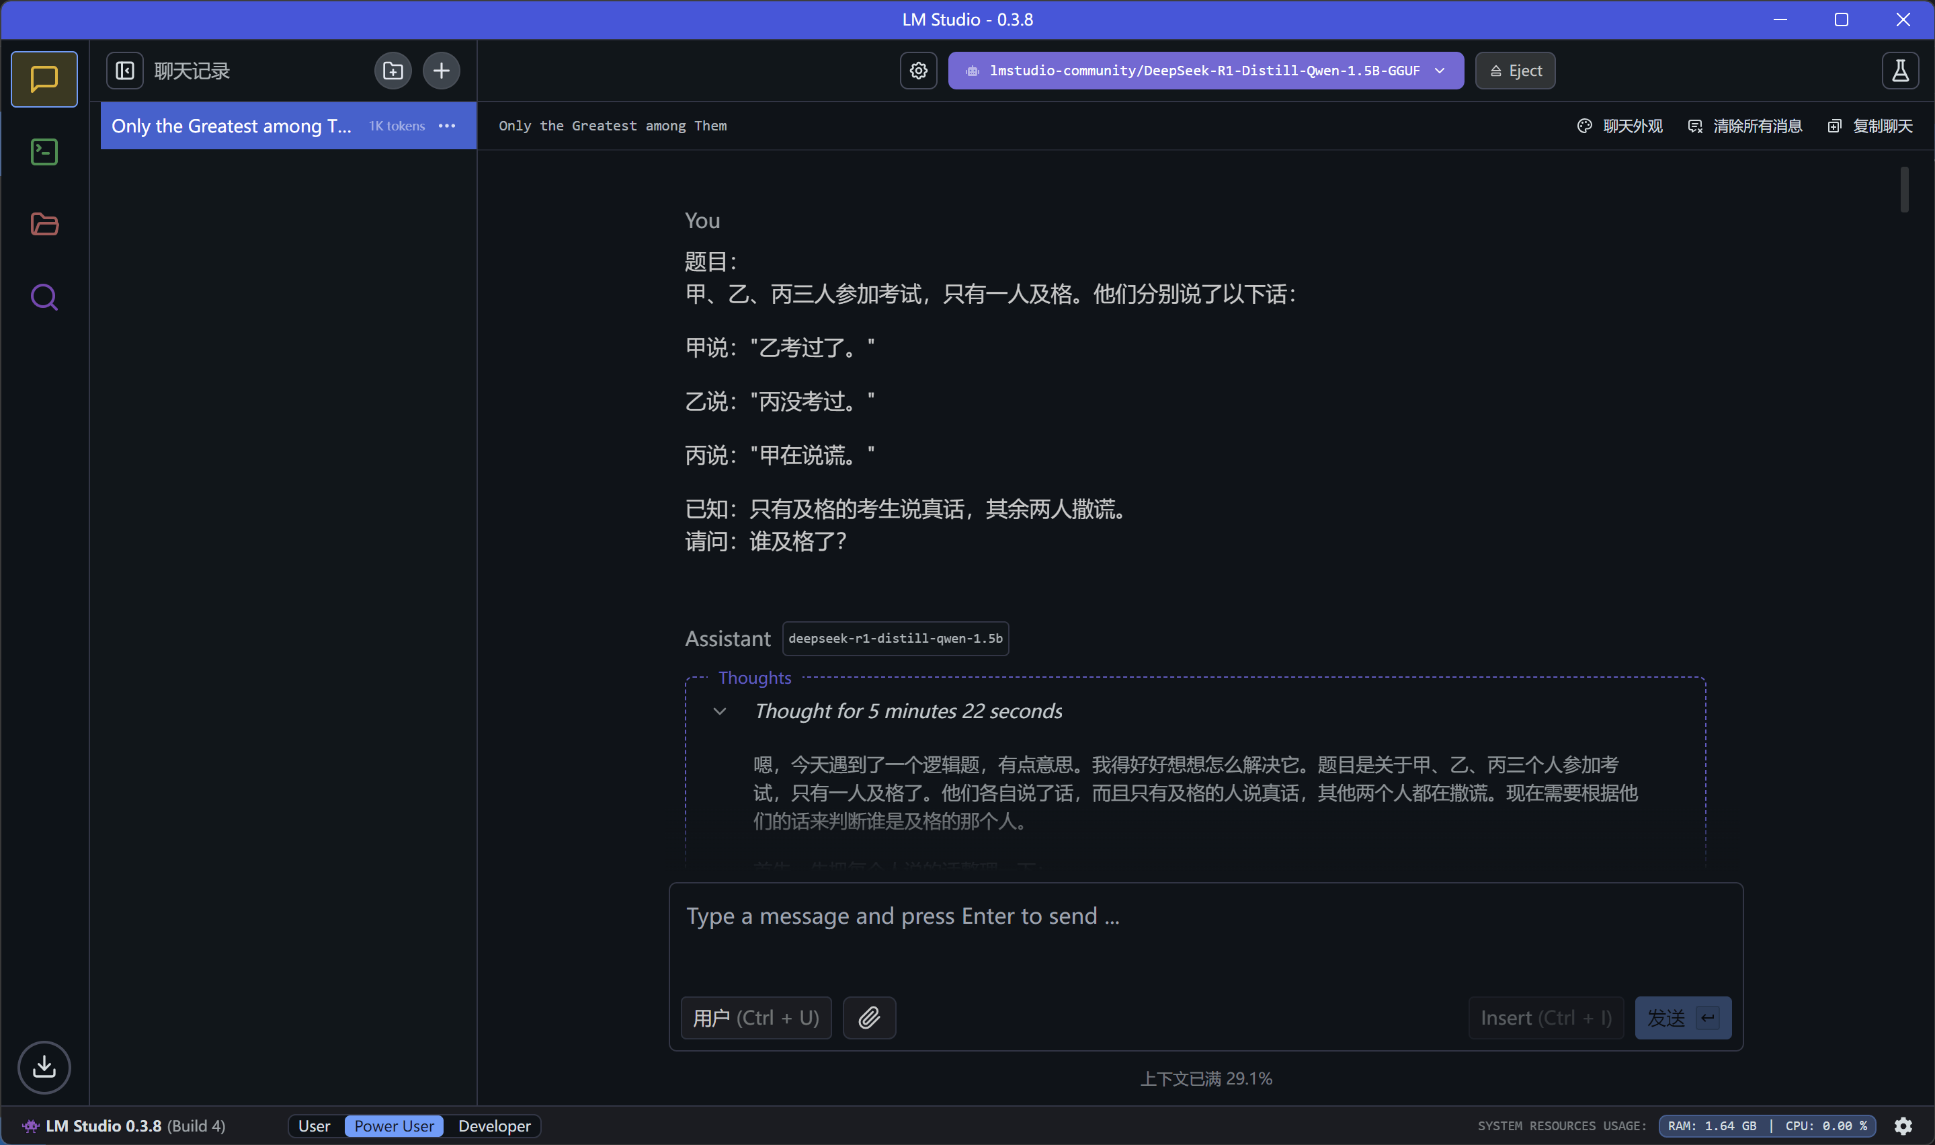
Task: Open My Models folder sidebar icon
Action: (x=44, y=225)
